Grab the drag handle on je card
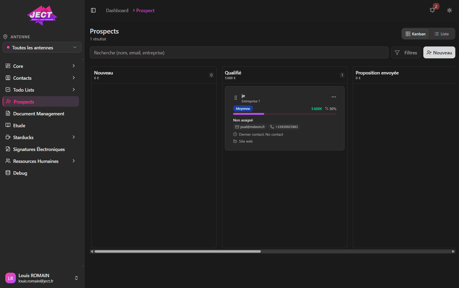The height and width of the screenshot is (288, 459). 235,98
